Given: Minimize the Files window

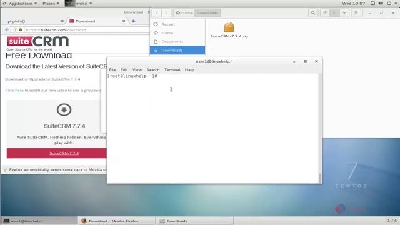Looking at the screenshot, I should (369, 12).
